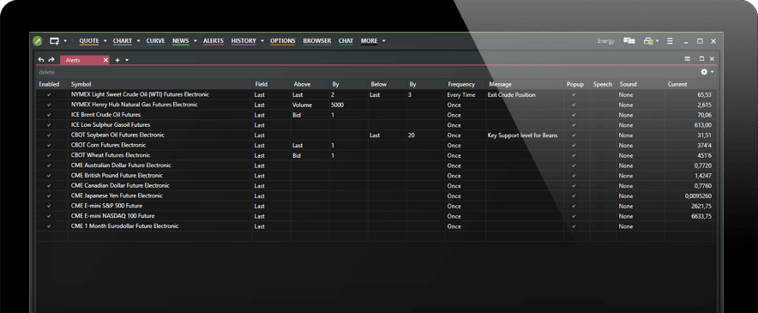Expand the new window dropdown arrow

[65, 41]
